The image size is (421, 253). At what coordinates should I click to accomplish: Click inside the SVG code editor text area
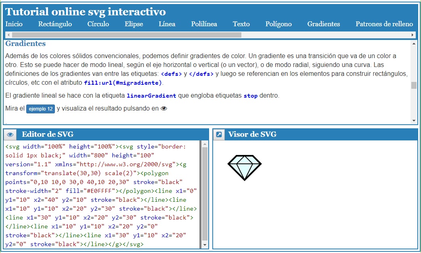pyautogui.click(x=102, y=195)
